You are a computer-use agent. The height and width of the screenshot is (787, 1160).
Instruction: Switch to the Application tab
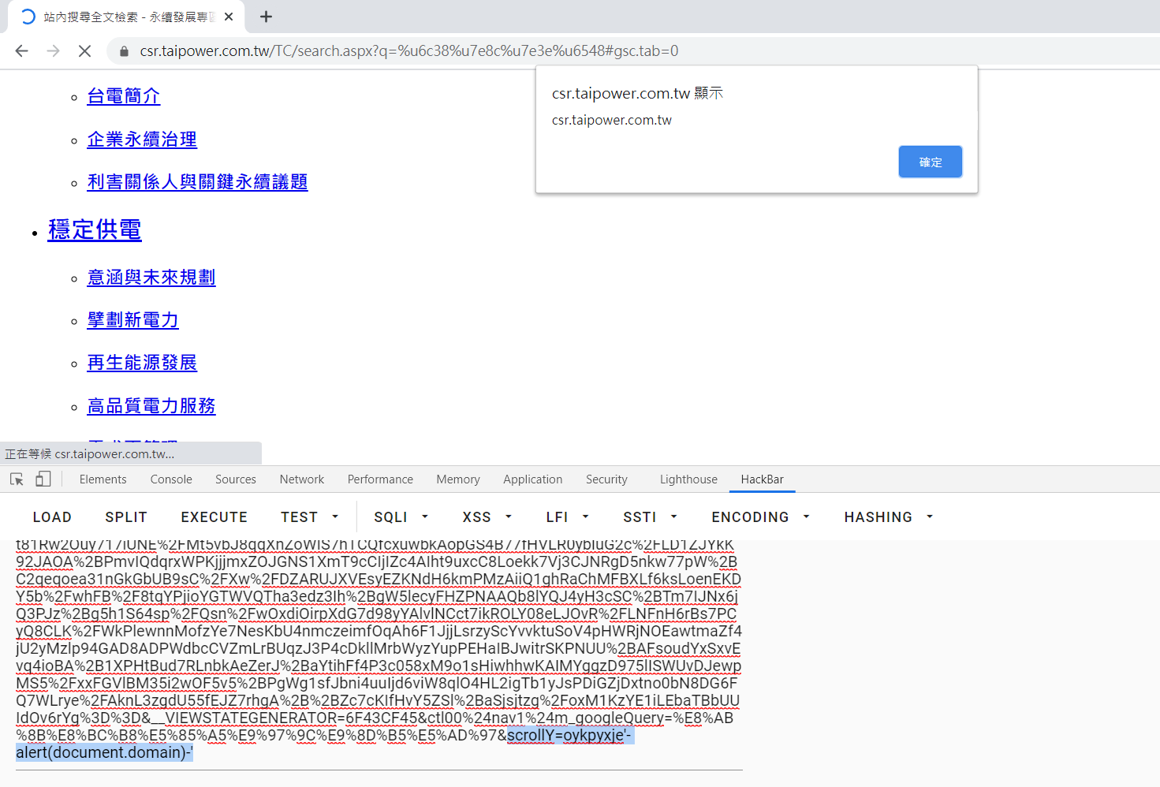coord(533,479)
